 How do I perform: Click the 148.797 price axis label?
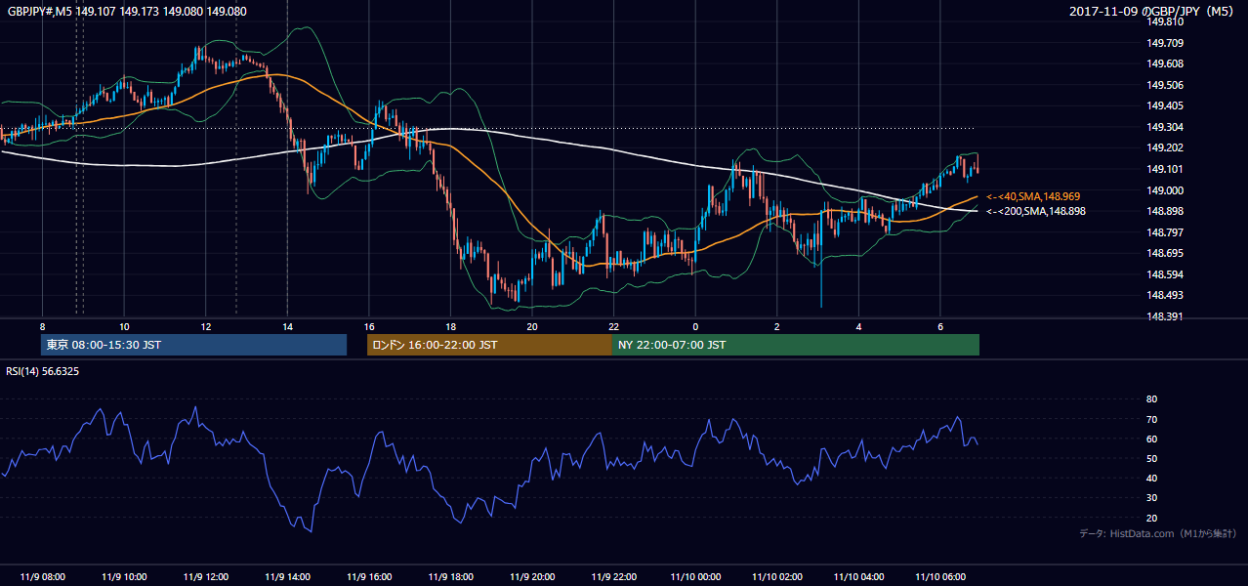tap(1166, 232)
